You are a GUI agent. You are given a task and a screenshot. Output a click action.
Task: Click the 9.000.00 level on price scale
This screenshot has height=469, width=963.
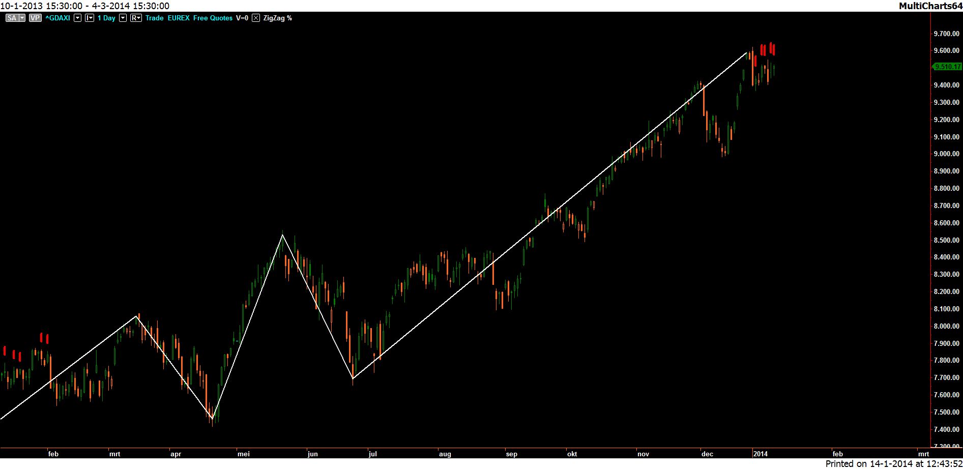(x=946, y=154)
